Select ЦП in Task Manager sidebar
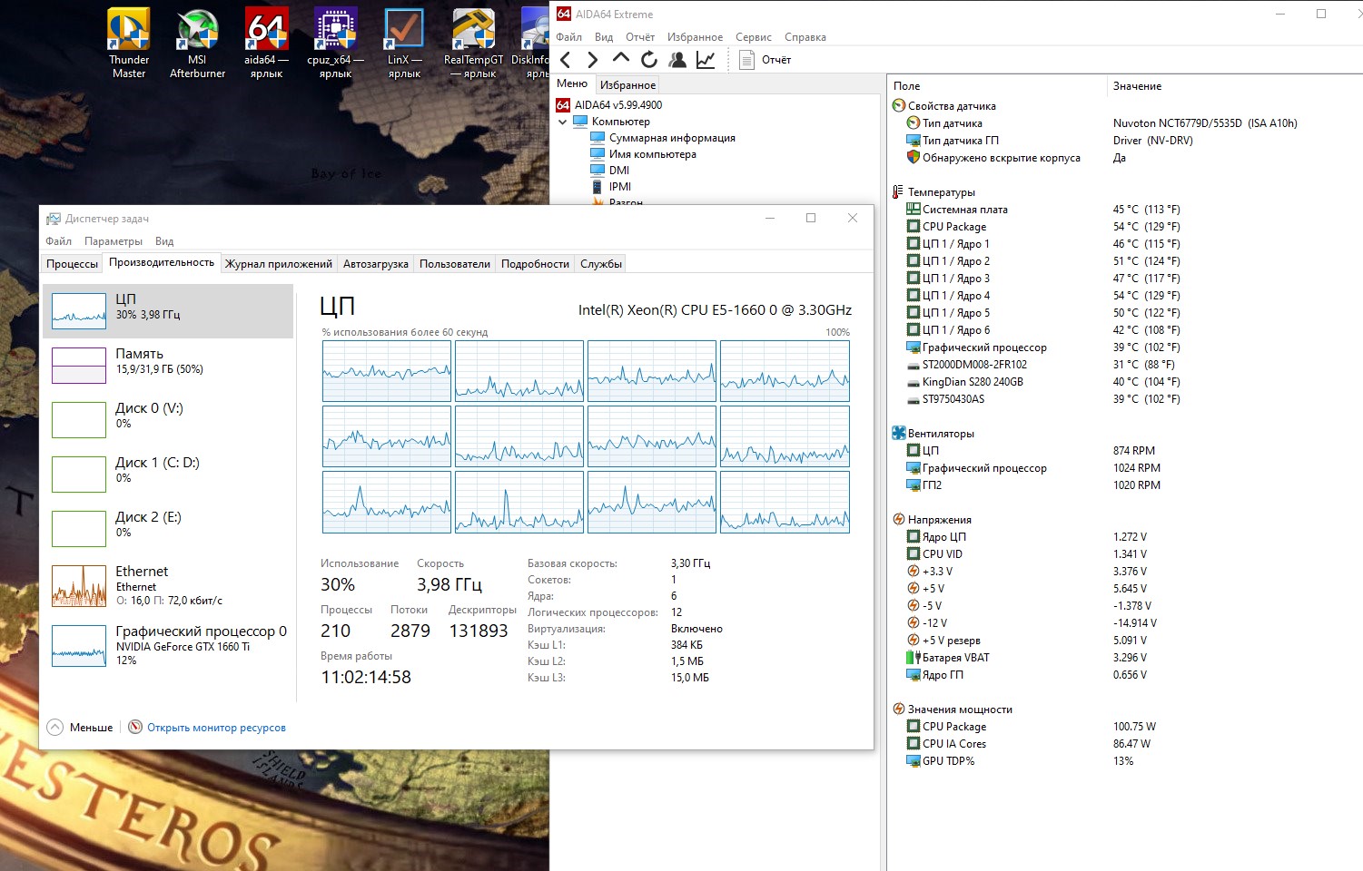Viewport: 1363px width, 871px height. (x=168, y=310)
